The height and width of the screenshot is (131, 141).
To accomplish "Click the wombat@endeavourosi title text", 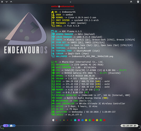I will click(x=63, y=6).
